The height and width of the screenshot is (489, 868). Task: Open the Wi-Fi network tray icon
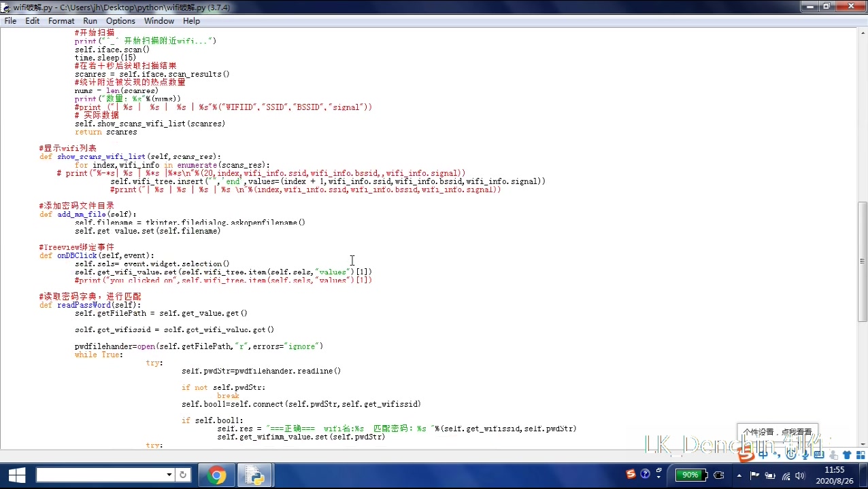point(786,475)
